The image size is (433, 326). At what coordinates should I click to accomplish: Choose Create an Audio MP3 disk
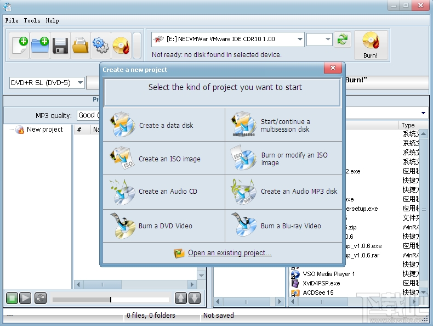pos(283,192)
